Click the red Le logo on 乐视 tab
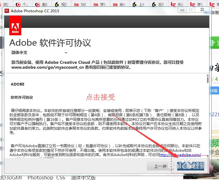Viewport: 219px width, 180px height. coord(173,5)
